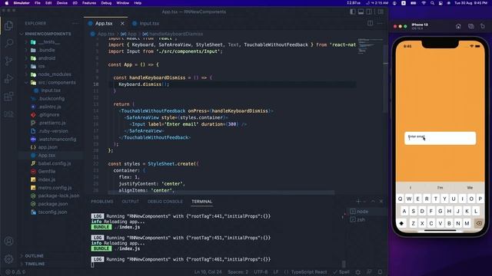Open notifications bell in status bar

coord(380,272)
